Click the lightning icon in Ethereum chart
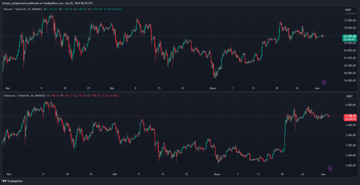This screenshot has width=360, height=185. pos(330,169)
